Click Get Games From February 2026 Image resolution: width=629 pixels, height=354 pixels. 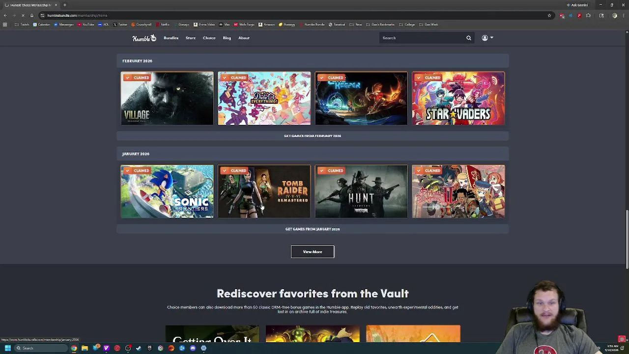[313, 136]
